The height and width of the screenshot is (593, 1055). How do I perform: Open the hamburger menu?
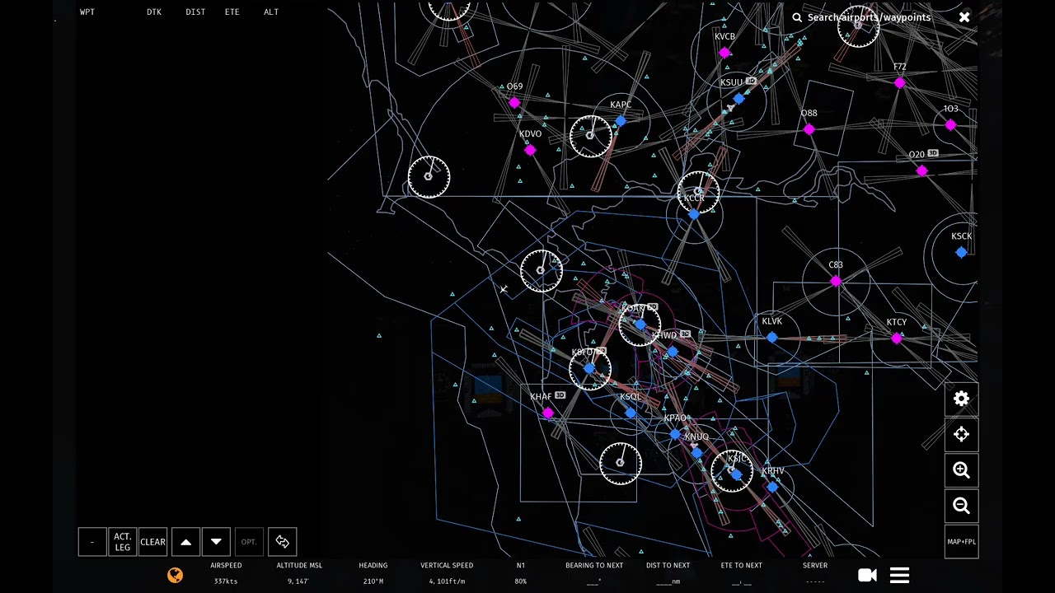(x=899, y=576)
